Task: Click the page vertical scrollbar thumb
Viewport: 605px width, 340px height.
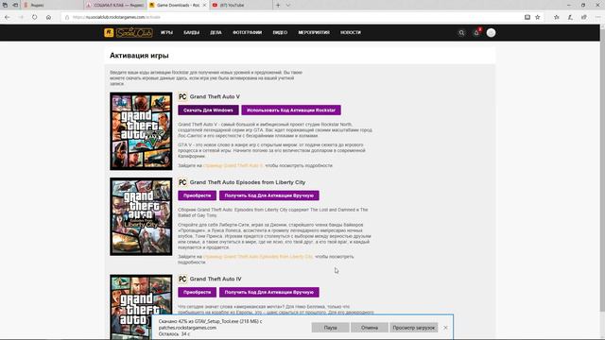Action: pyautogui.click(x=602, y=169)
